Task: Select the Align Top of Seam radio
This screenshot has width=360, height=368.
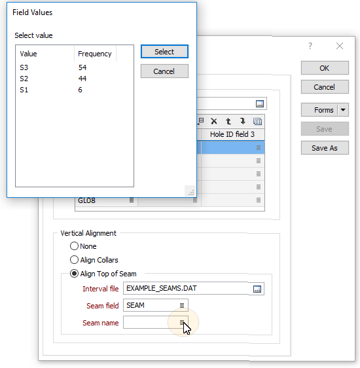Action: pyautogui.click(x=74, y=274)
